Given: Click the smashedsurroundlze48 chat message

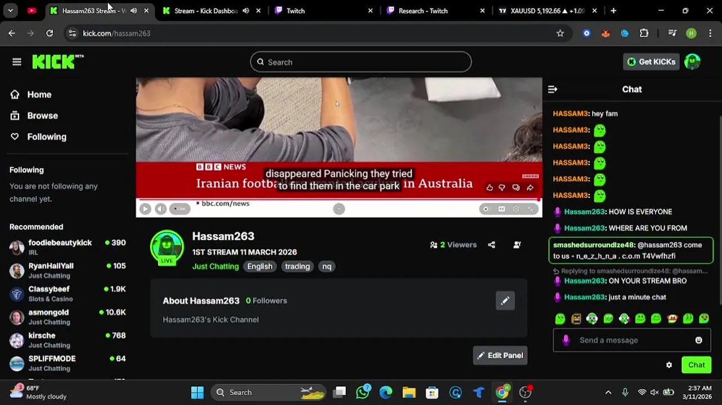Looking at the screenshot, I should coord(631,250).
